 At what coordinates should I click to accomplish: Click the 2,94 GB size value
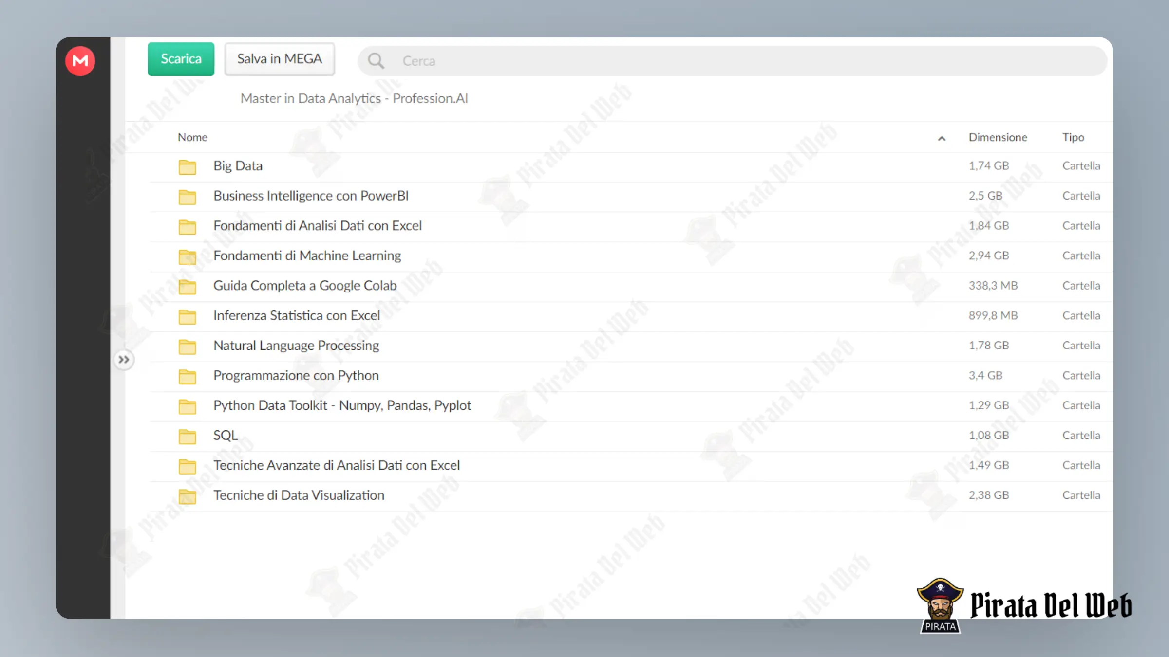pyautogui.click(x=989, y=255)
